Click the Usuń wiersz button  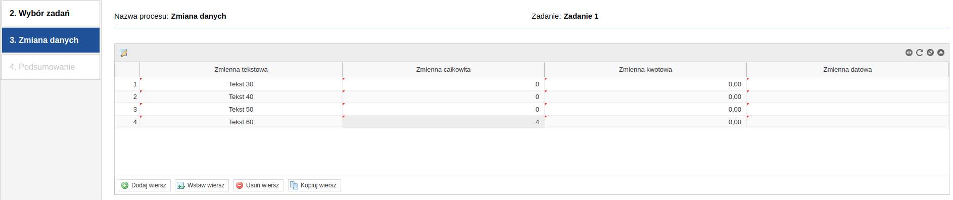(258, 185)
